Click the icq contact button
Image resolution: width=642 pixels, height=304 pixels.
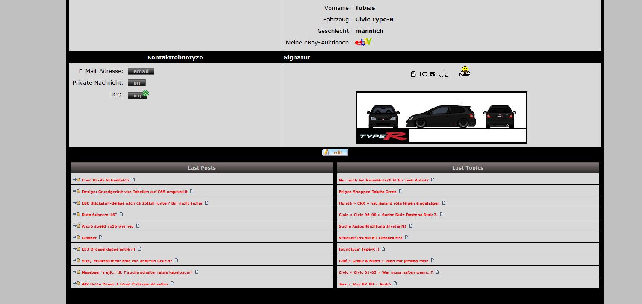pos(137,96)
